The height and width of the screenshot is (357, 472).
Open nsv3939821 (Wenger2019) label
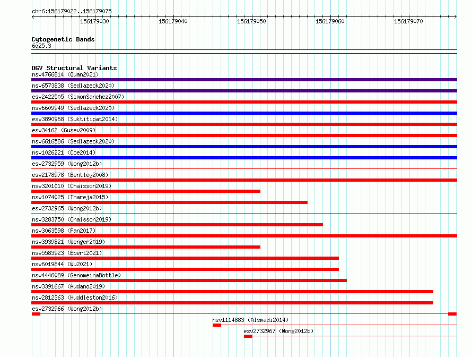pos(68,242)
